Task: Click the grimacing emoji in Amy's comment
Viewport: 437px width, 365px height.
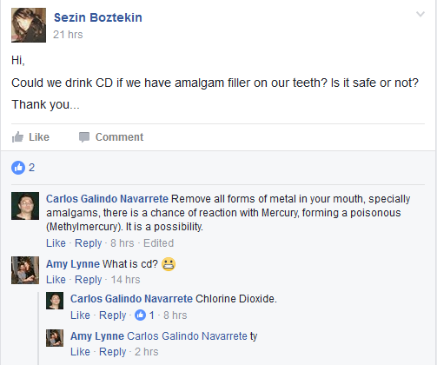Action: 169,264
